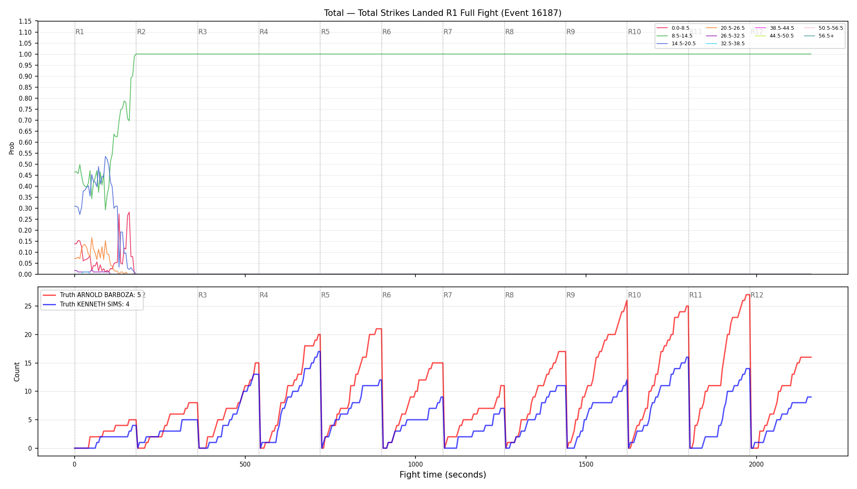Viewport: 857px width, 489px height.
Task: Click the 0.0-8.5 legend entry label
Action: 680,28
